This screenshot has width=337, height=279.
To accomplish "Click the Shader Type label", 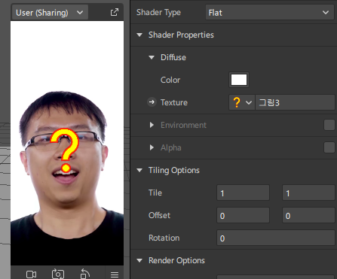I will (158, 12).
